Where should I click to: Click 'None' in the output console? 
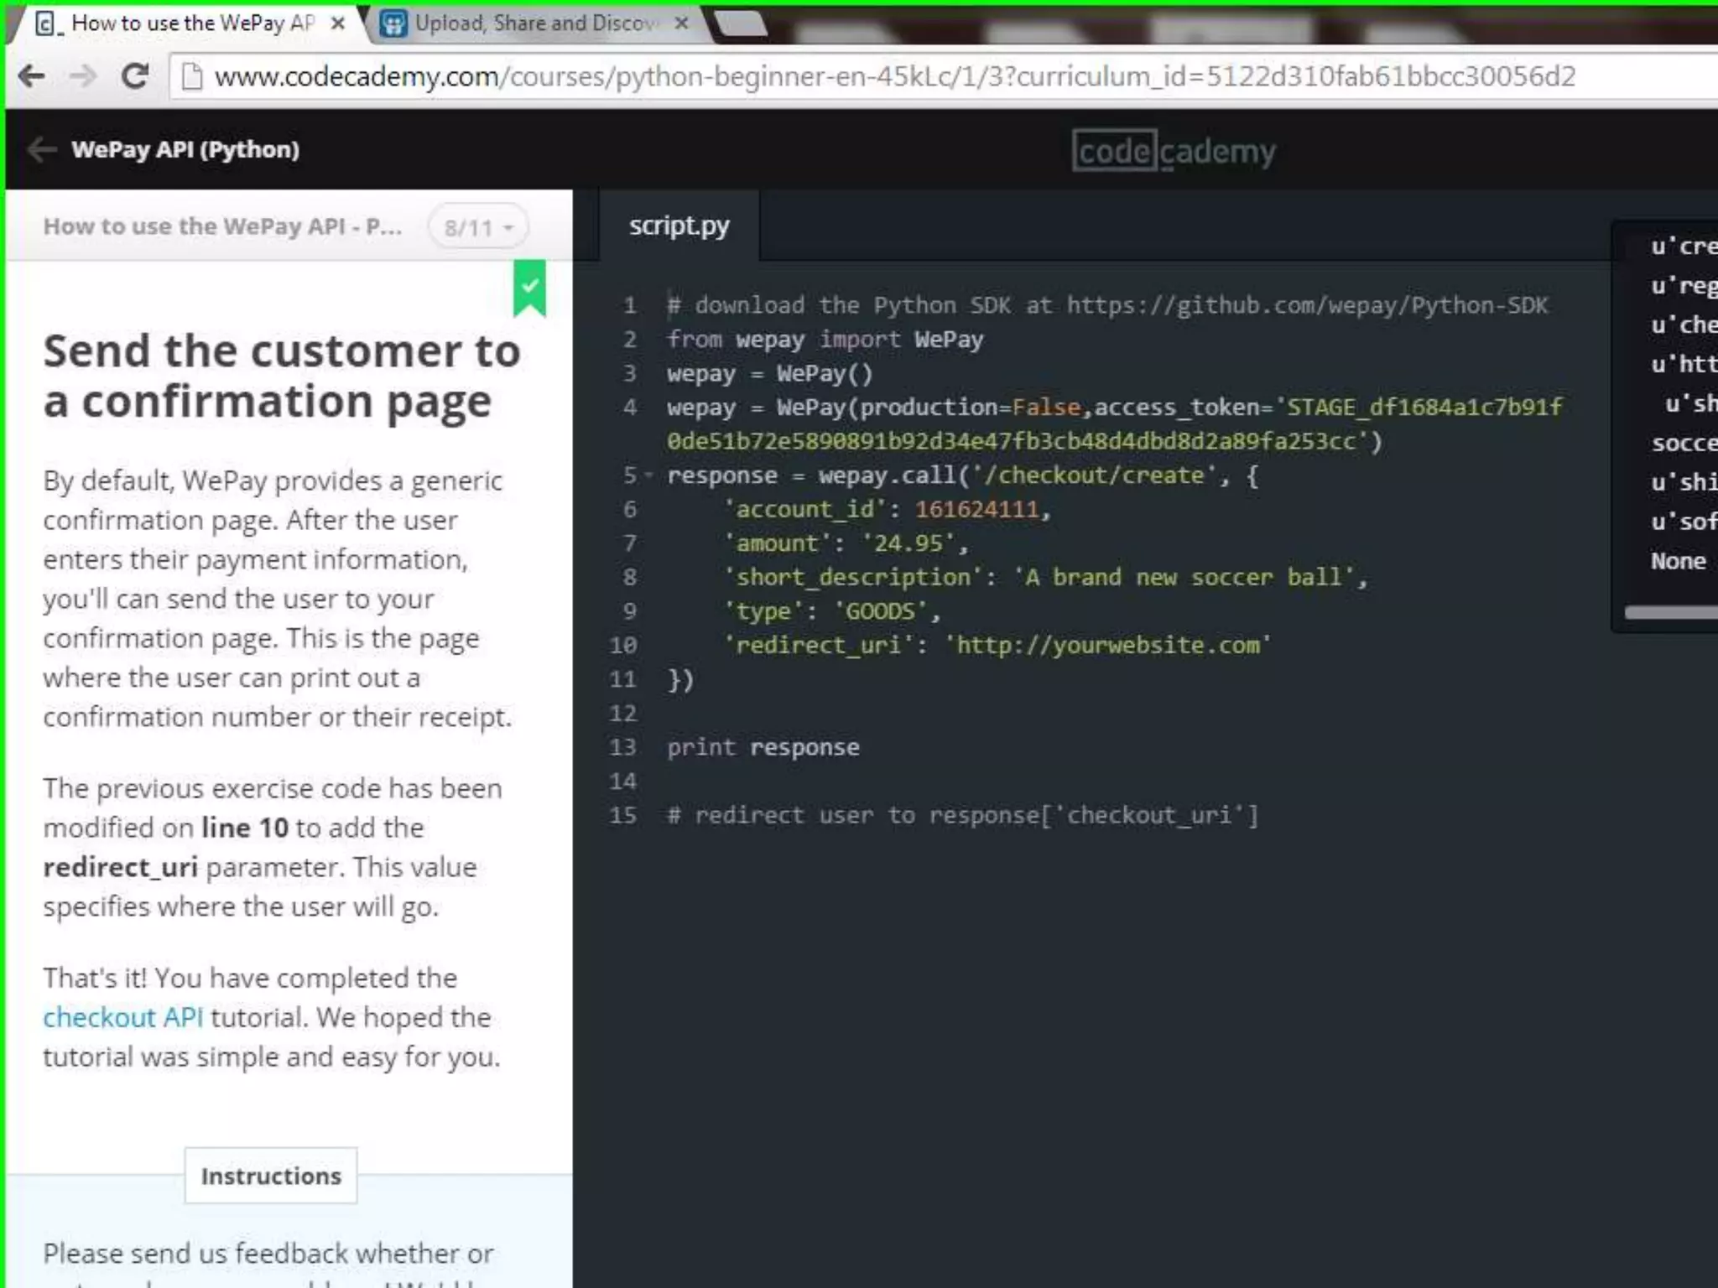1679,561
